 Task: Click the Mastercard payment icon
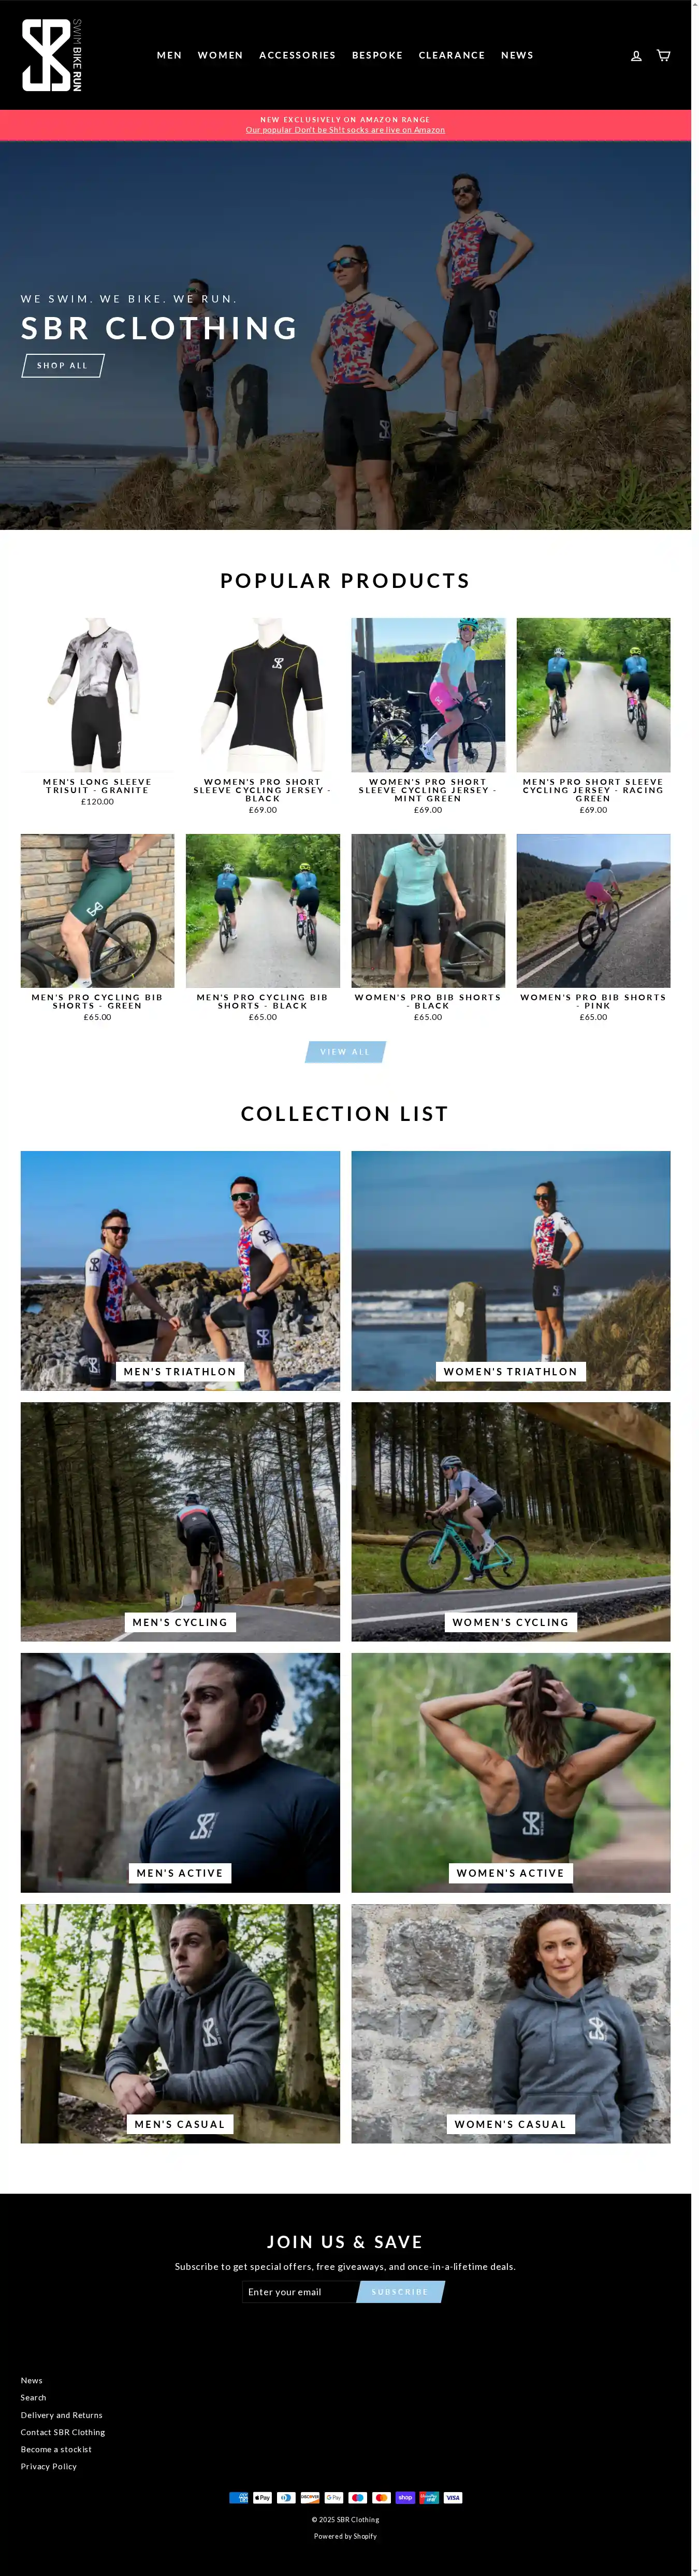tap(381, 2497)
